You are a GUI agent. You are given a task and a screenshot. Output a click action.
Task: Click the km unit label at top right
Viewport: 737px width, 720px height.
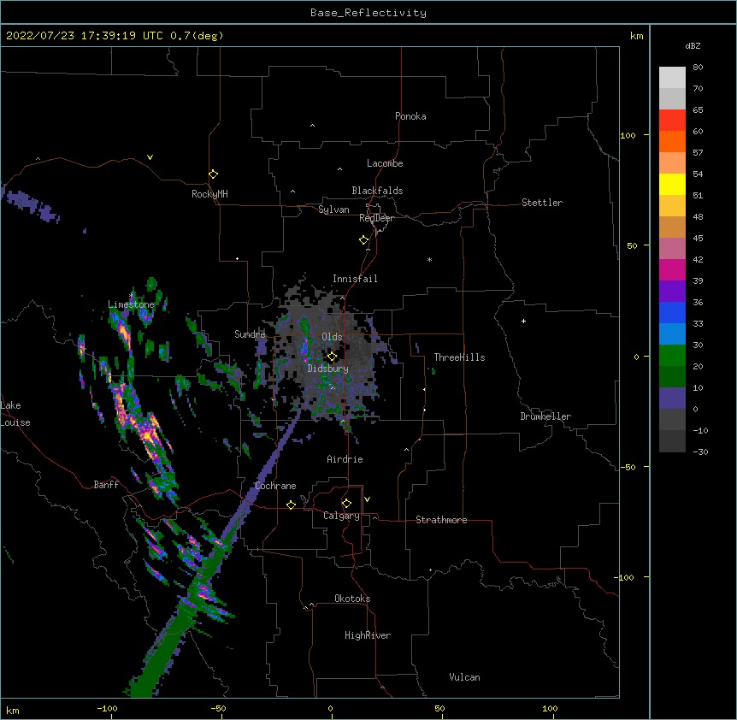(637, 36)
